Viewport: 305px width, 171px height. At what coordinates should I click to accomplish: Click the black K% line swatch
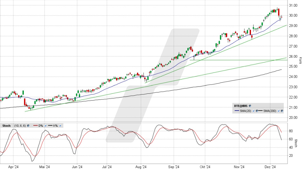click(50, 125)
